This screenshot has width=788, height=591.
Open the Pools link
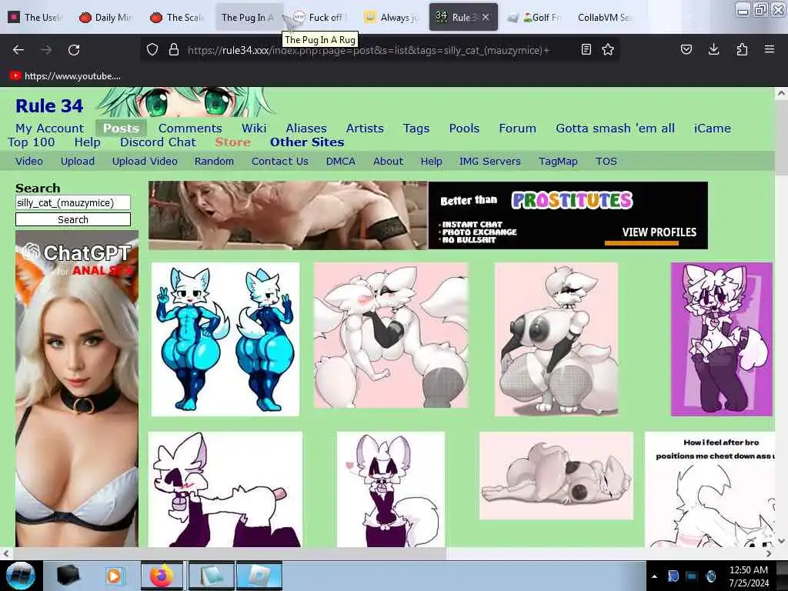coord(464,129)
